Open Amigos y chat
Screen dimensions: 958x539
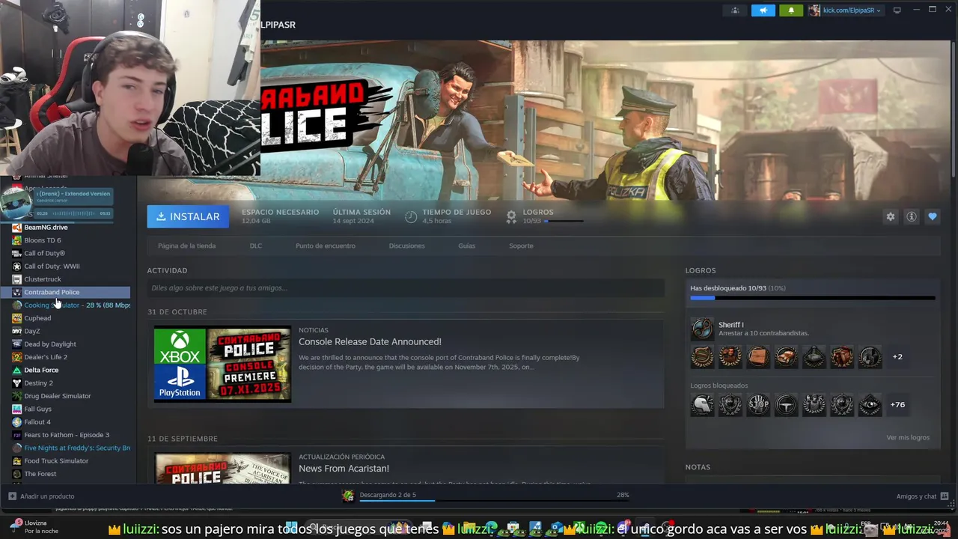pos(922,496)
